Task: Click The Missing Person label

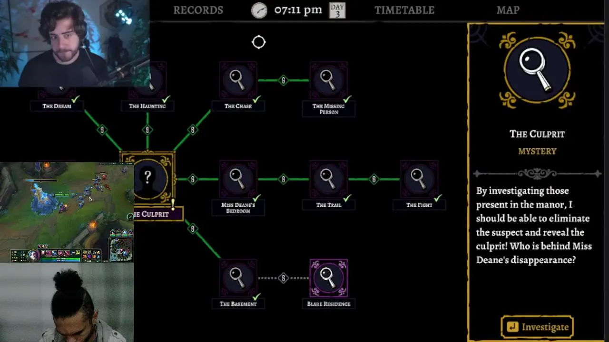Action: [x=328, y=109]
